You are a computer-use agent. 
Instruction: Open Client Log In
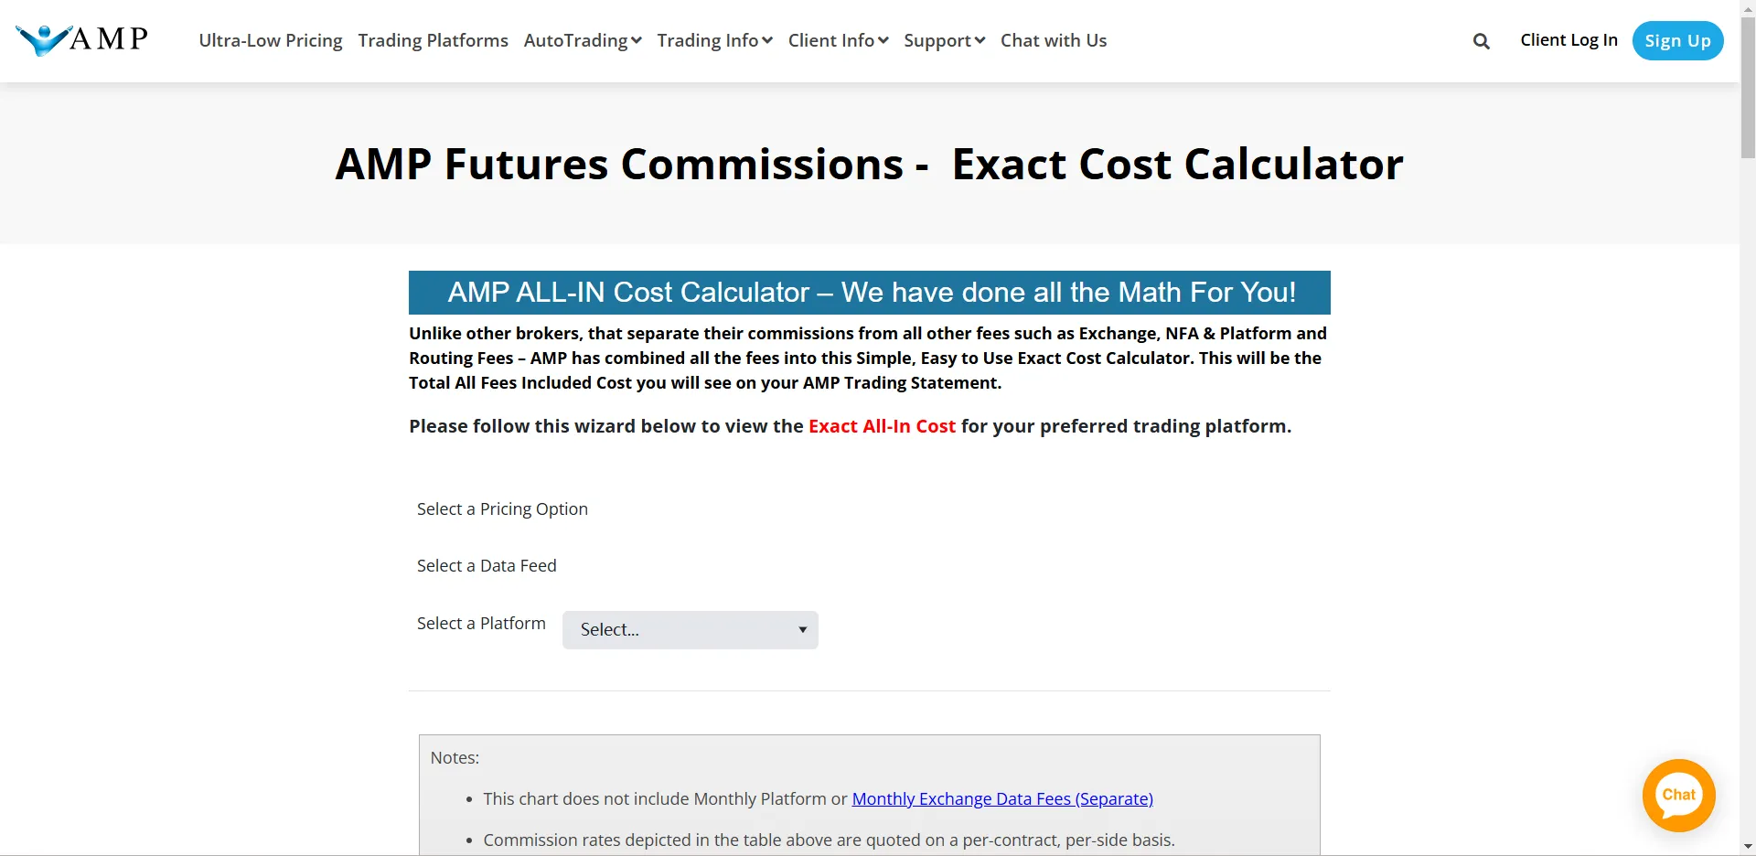(1569, 40)
